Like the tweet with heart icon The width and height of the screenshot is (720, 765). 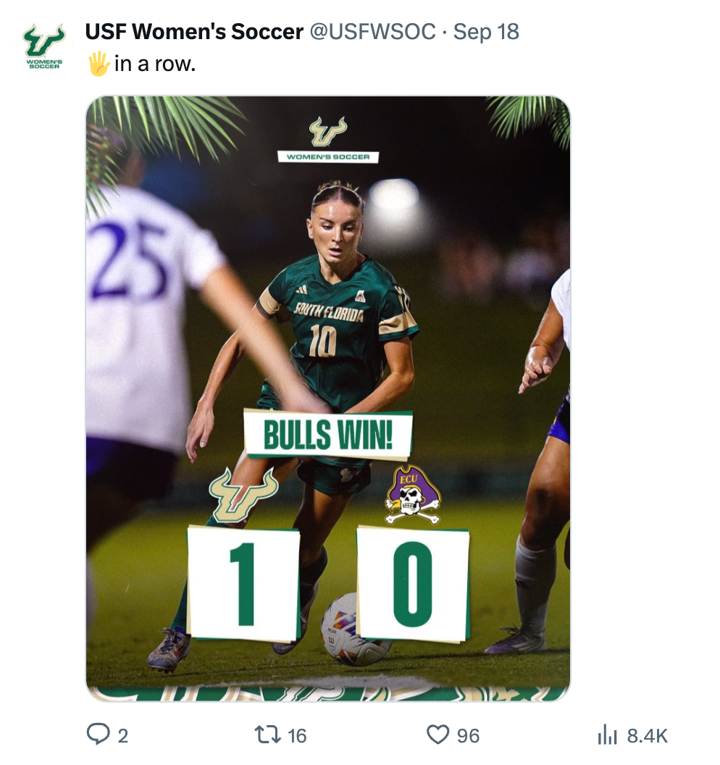[x=438, y=735]
